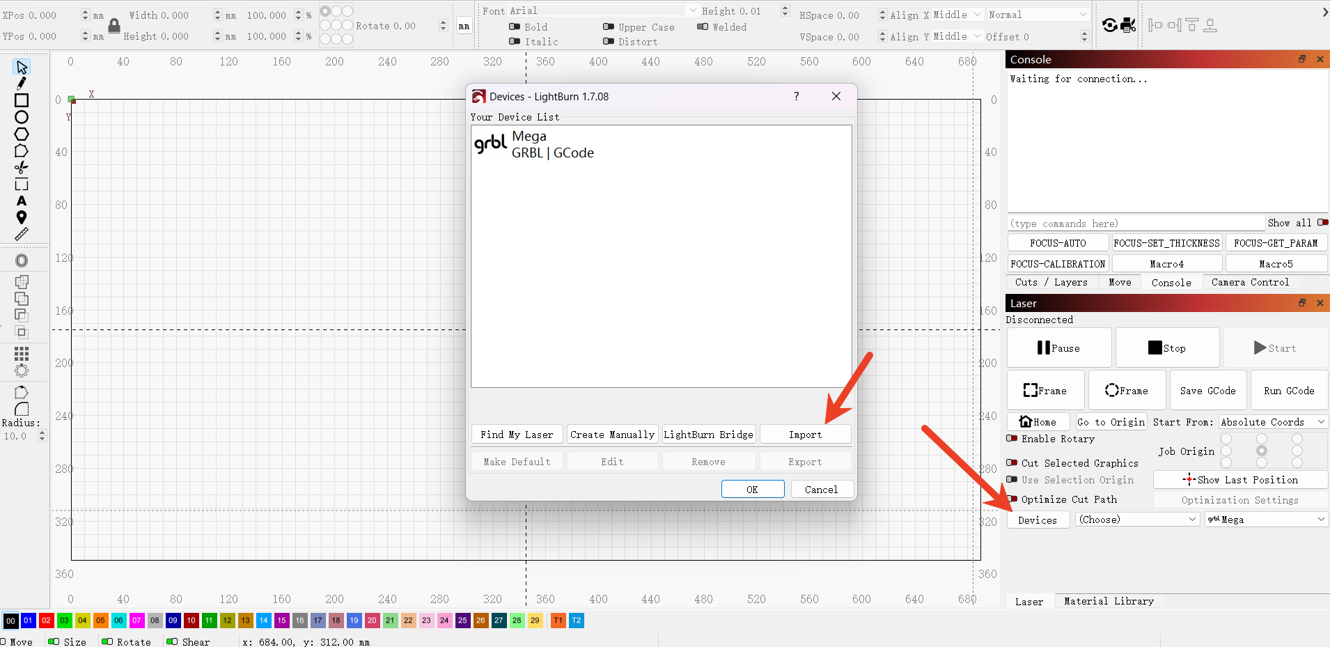Viewport: 1330px width, 647px height.
Task: Click the Grid Array icon
Action: click(22, 353)
